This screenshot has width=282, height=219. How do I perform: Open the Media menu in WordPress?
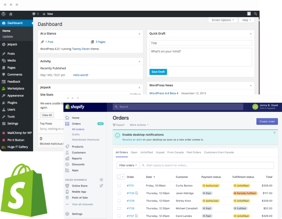coord(12,60)
